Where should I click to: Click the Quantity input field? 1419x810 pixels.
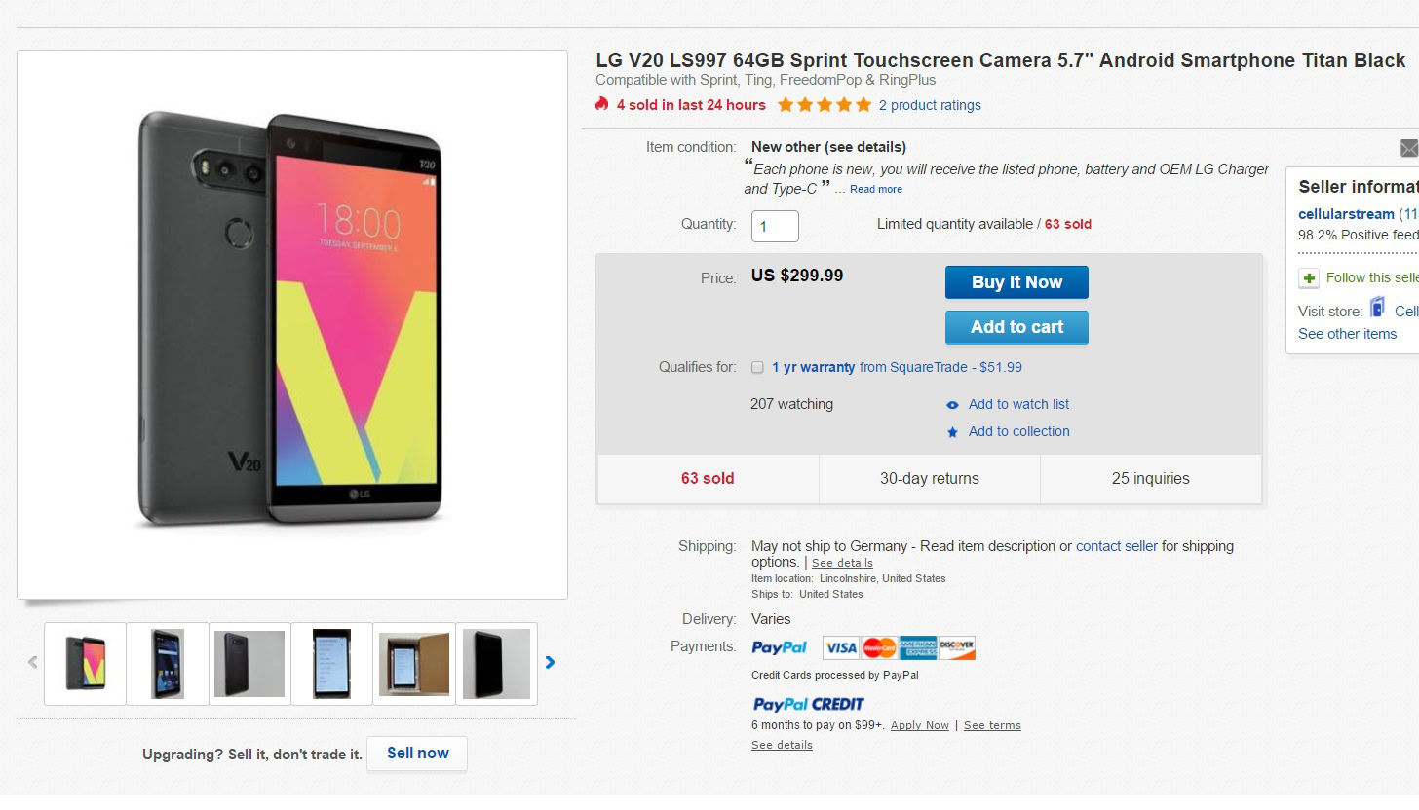(775, 226)
